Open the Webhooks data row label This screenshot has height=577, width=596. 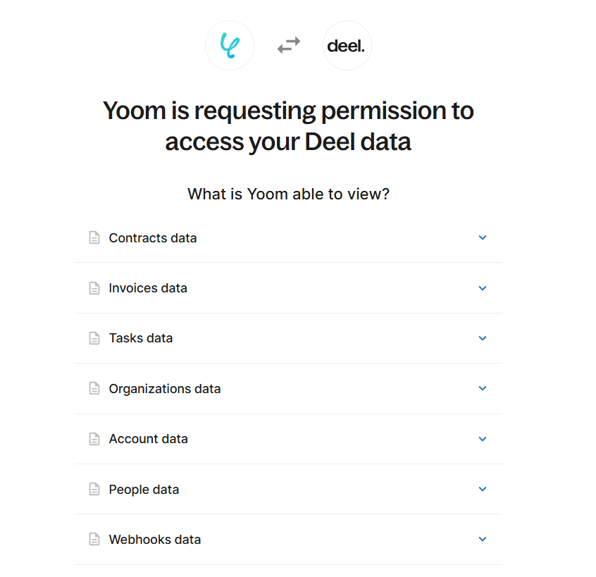[x=155, y=540]
